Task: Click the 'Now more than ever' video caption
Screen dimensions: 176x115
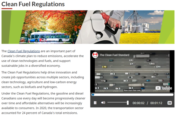Action: tap(132, 90)
